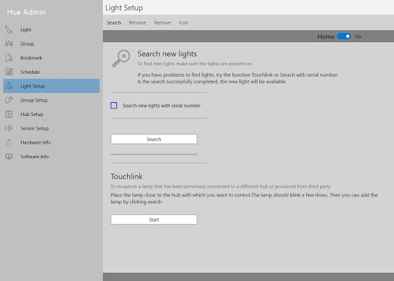Click the Bookmark page icon

click(x=8, y=58)
